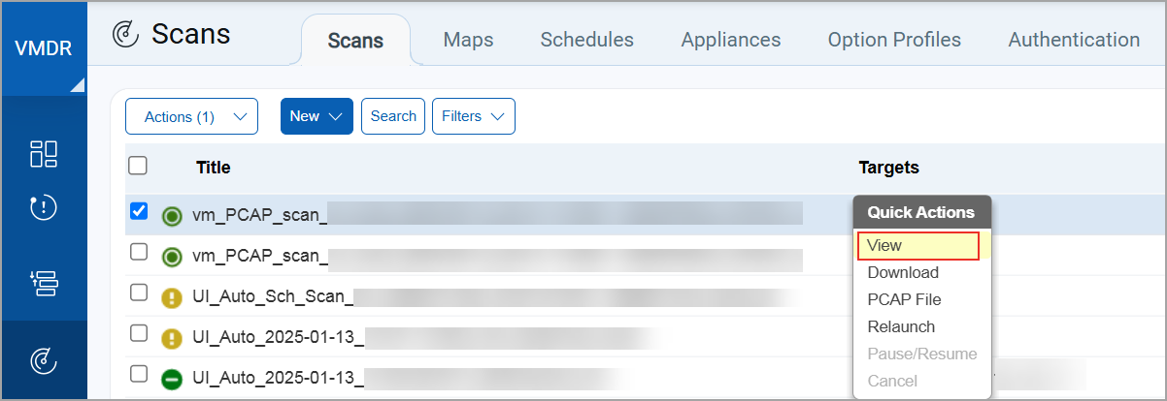Screen dimensions: 1167x401
Task: Click the yellow warning icon beside UI_Auto_Sch_Scan
Action: click(x=172, y=297)
